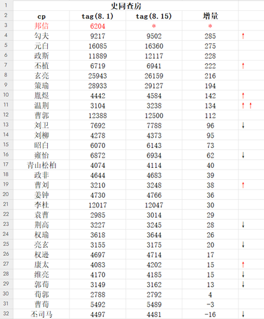Click the value 16085
The height and width of the screenshot is (319, 264).
tap(98, 46)
